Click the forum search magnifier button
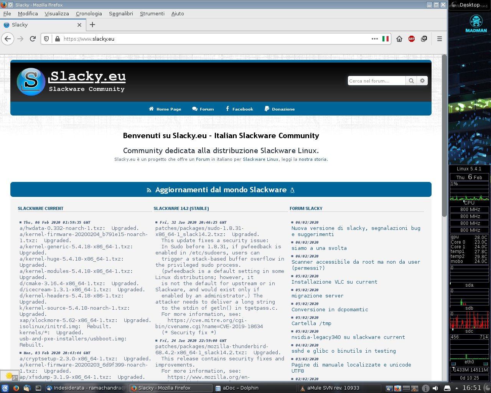 (x=411, y=81)
